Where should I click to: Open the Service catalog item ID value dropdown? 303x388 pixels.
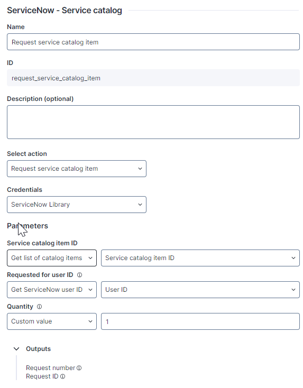coord(200,258)
